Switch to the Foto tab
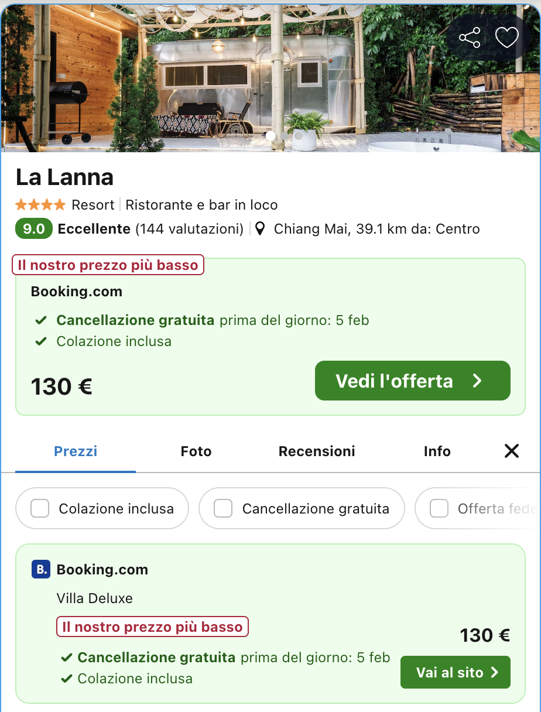This screenshot has width=541, height=712. (196, 451)
